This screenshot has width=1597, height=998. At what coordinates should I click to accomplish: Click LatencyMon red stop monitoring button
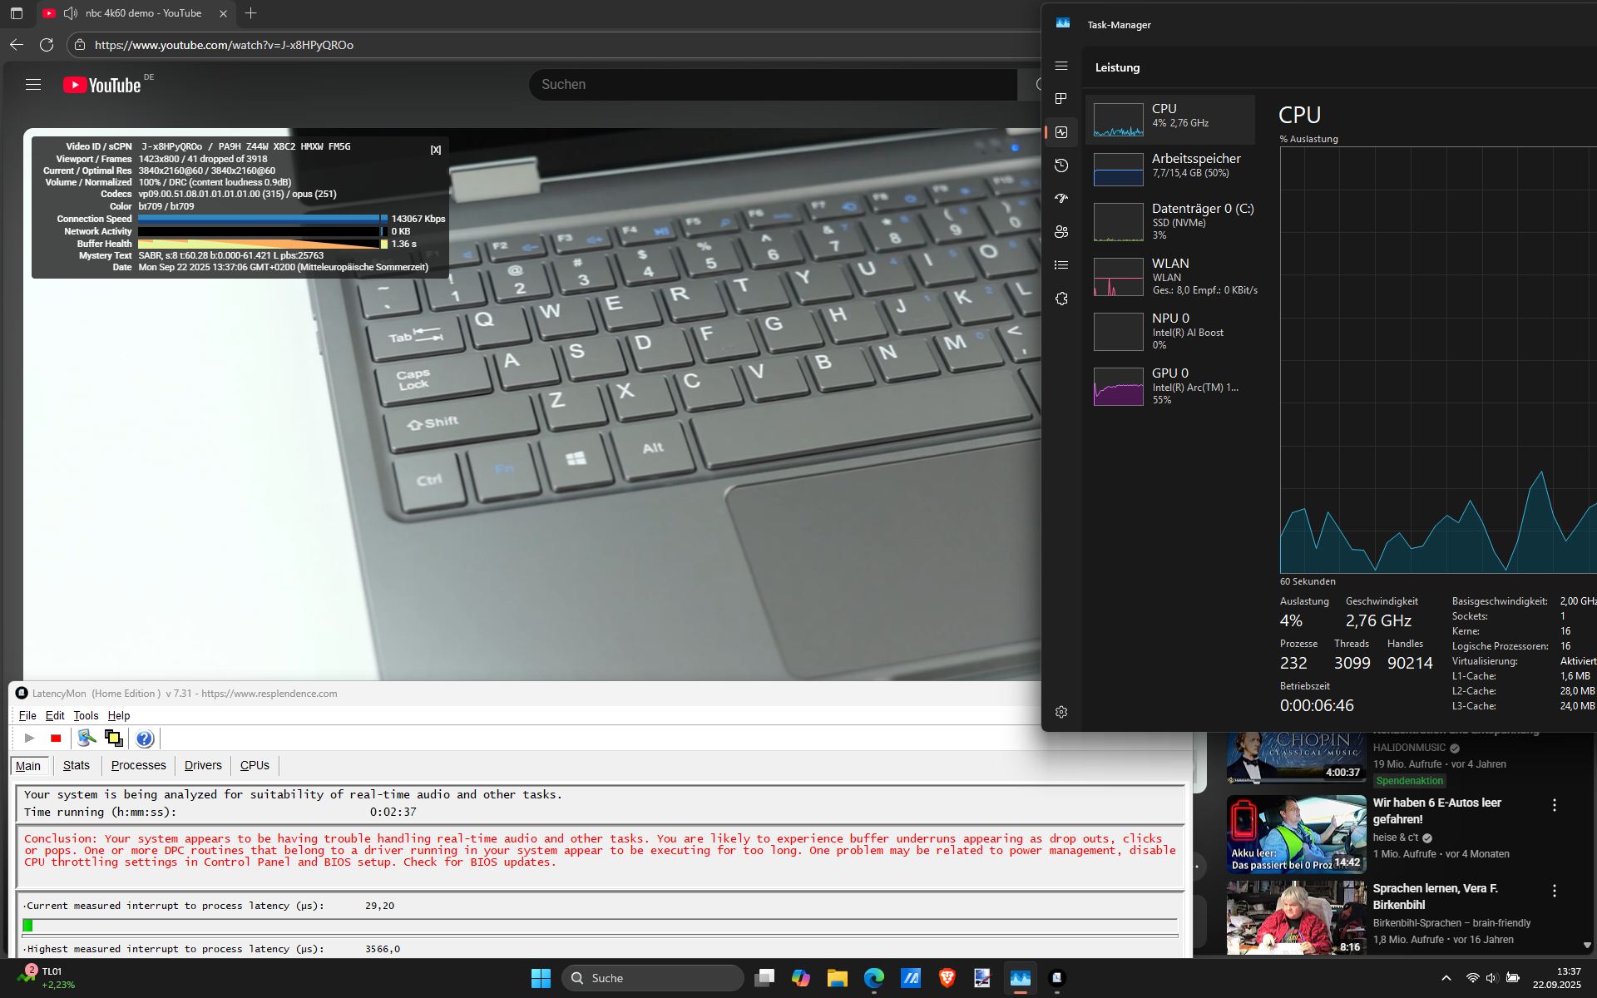tap(56, 739)
